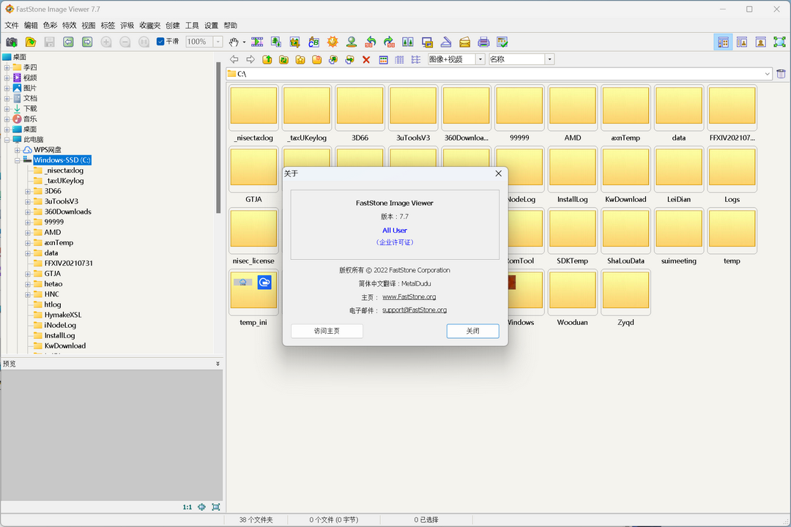This screenshot has height=527, width=791.
Task: Open the 工具 menu
Action: coord(192,24)
